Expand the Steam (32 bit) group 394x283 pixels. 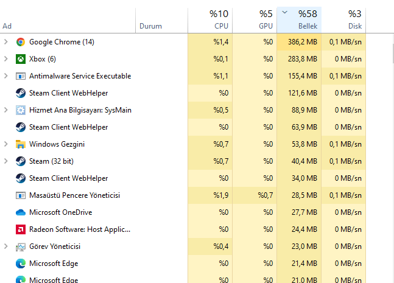[6, 161]
